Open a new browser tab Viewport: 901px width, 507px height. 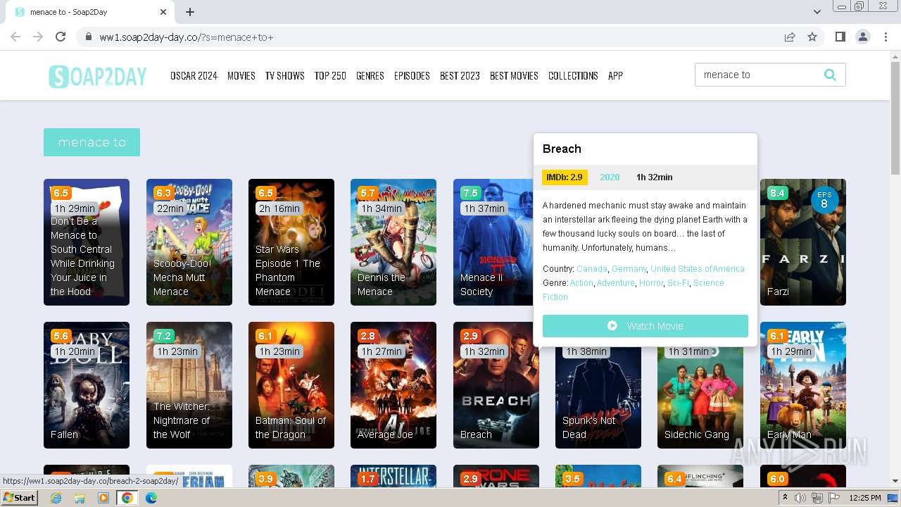190,12
